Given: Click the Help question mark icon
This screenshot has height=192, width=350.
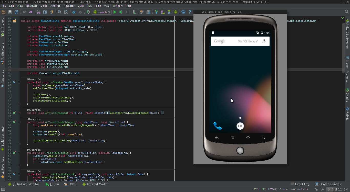Looking at the screenshot, I should (x=190, y=12).
